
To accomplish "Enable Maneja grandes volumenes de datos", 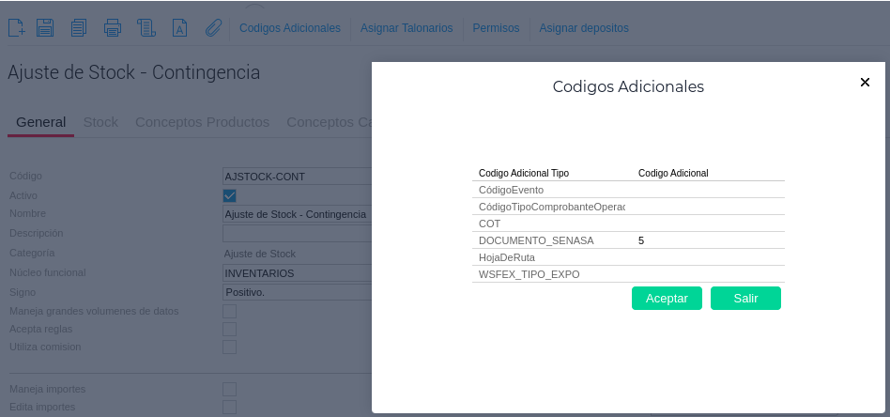I will (x=229, y=311).
